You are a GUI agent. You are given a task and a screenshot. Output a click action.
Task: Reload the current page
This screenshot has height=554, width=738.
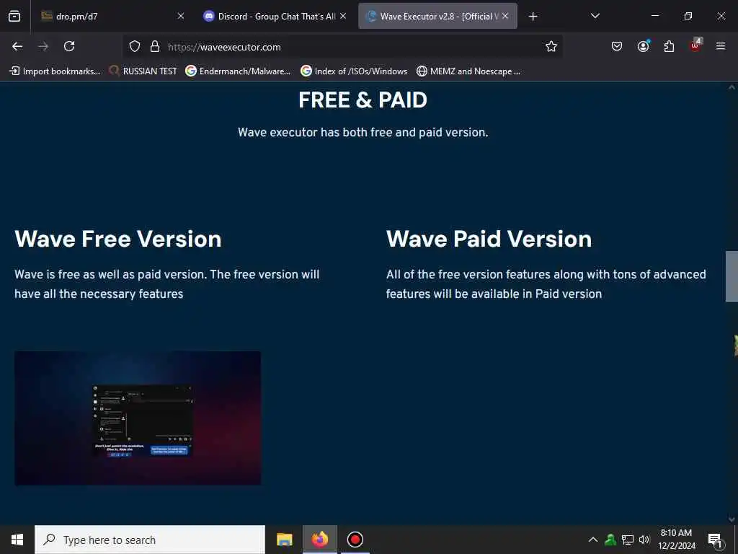(x=69, y=46)
